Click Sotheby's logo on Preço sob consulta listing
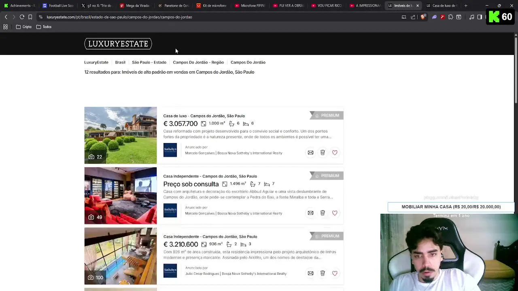The height and width of the screenshot is (291, 518). coord(170,210)
